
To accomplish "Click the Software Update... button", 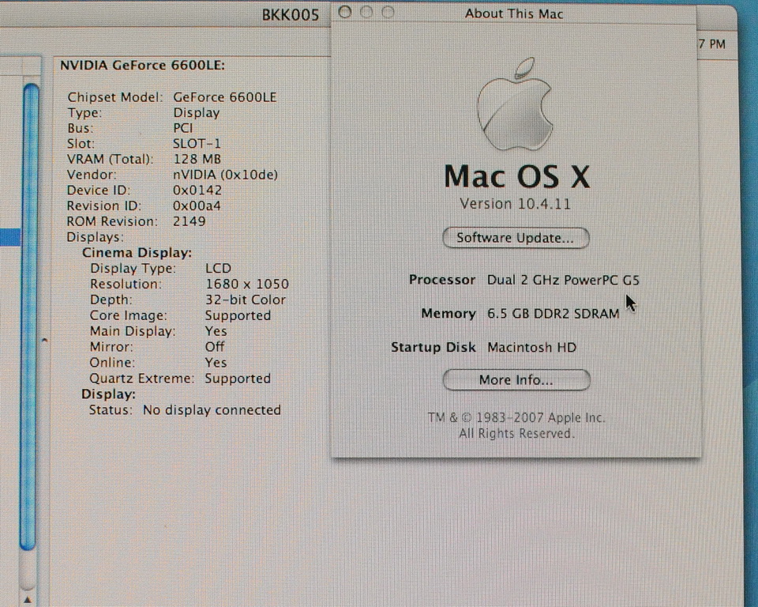I will tap(516, 238).
